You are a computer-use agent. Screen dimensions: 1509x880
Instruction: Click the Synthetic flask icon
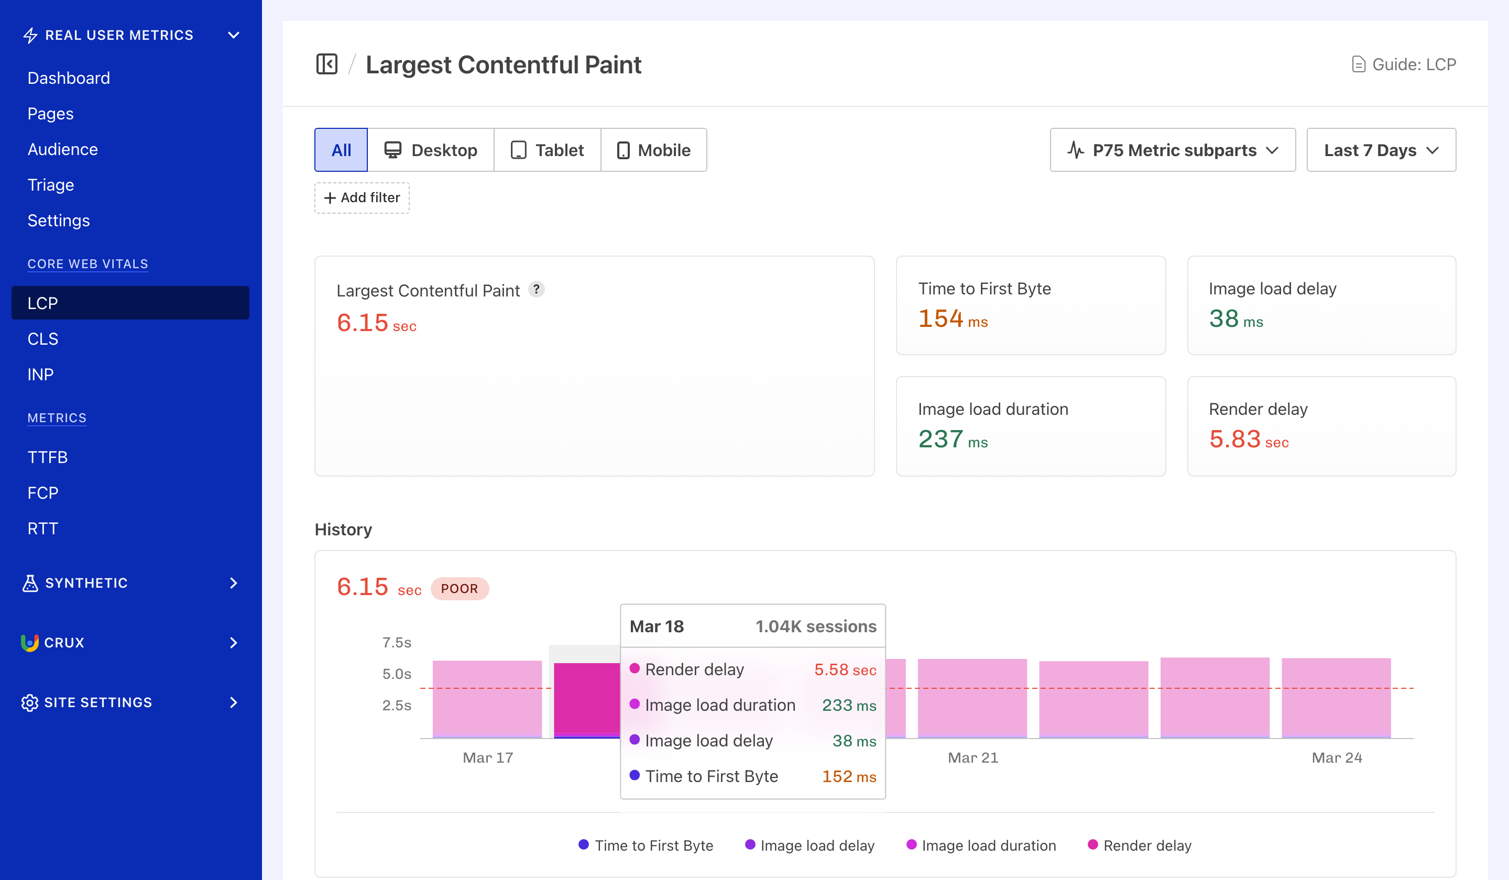[30, 582]
